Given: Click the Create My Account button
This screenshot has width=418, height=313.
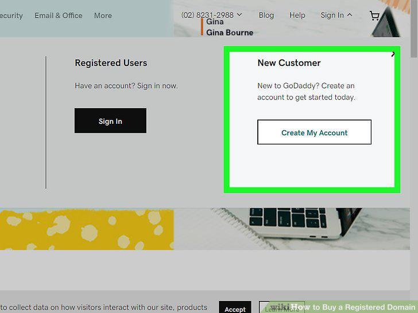Looking at the screenshot, I should [314, 132].
